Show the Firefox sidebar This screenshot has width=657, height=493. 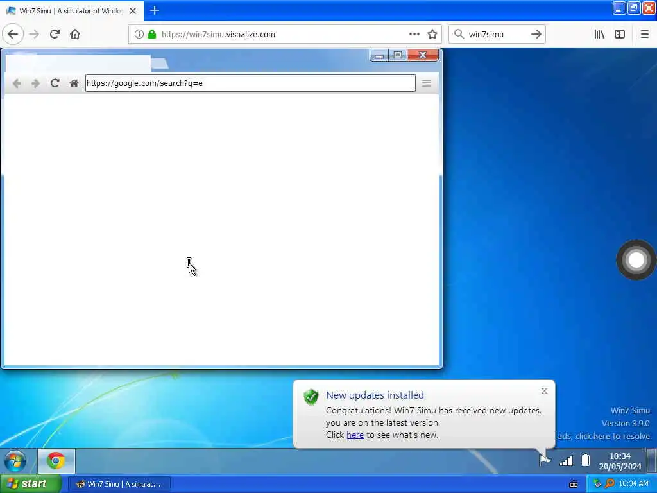click(x=620, y=34)
